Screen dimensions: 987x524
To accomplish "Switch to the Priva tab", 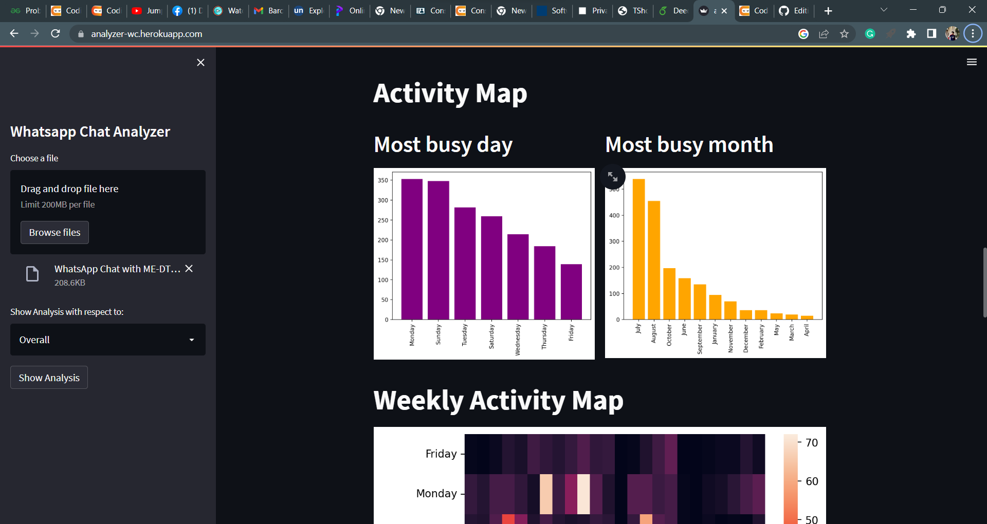I will click(593, 11).
